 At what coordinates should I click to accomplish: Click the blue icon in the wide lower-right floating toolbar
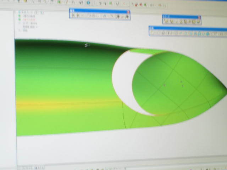pos(208,34)
